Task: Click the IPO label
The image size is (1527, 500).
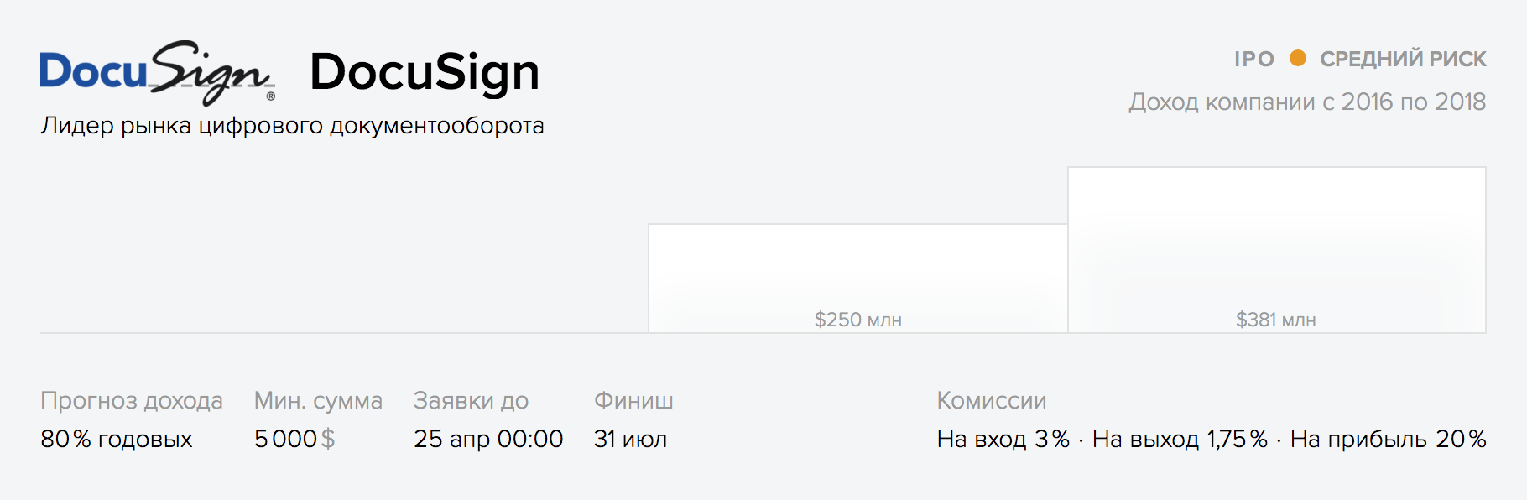Action: [x=1254, y=59]
